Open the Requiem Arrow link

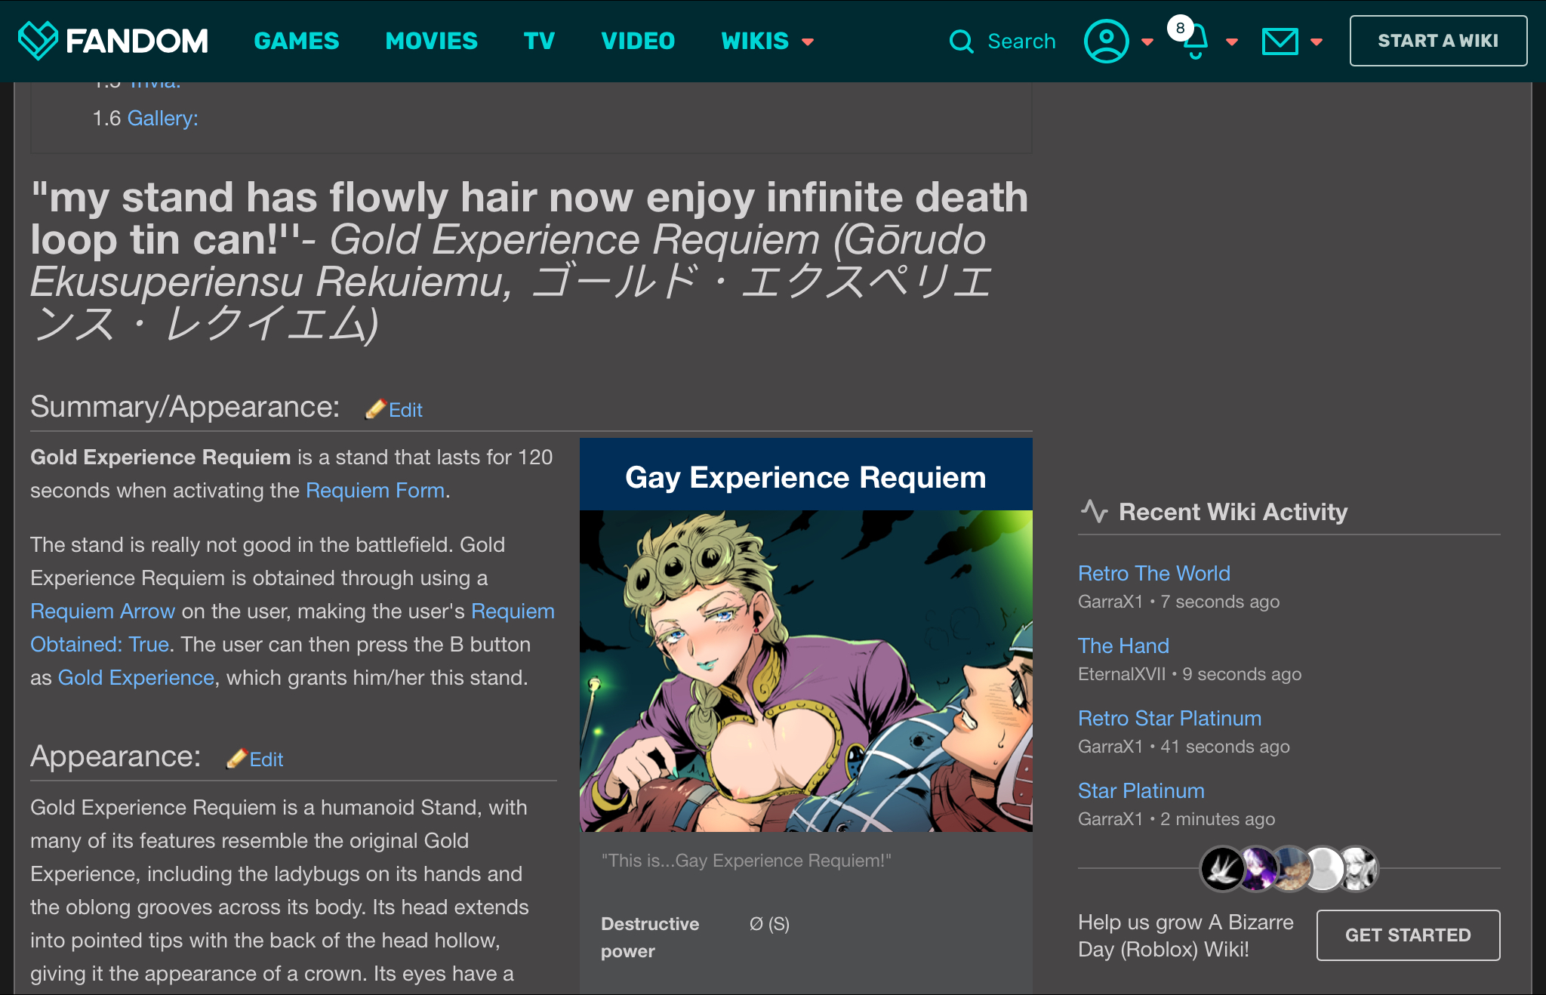[103, 611]
